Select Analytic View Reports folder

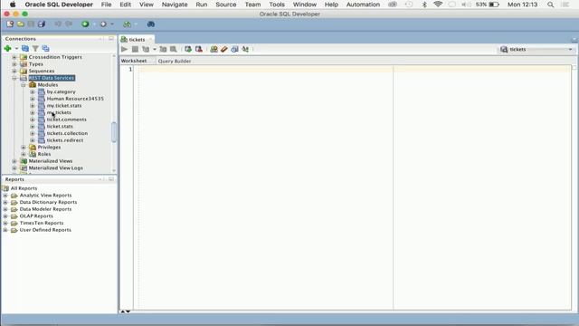click(x=45, y=196)
